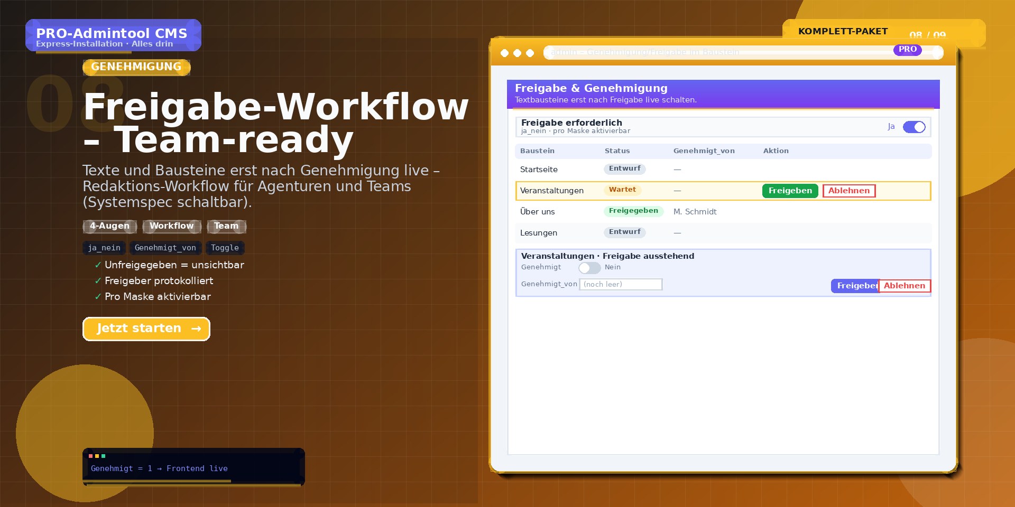1015x507 pixels.
Task: Select the Über uns row
Action: [x=723, y=212]
